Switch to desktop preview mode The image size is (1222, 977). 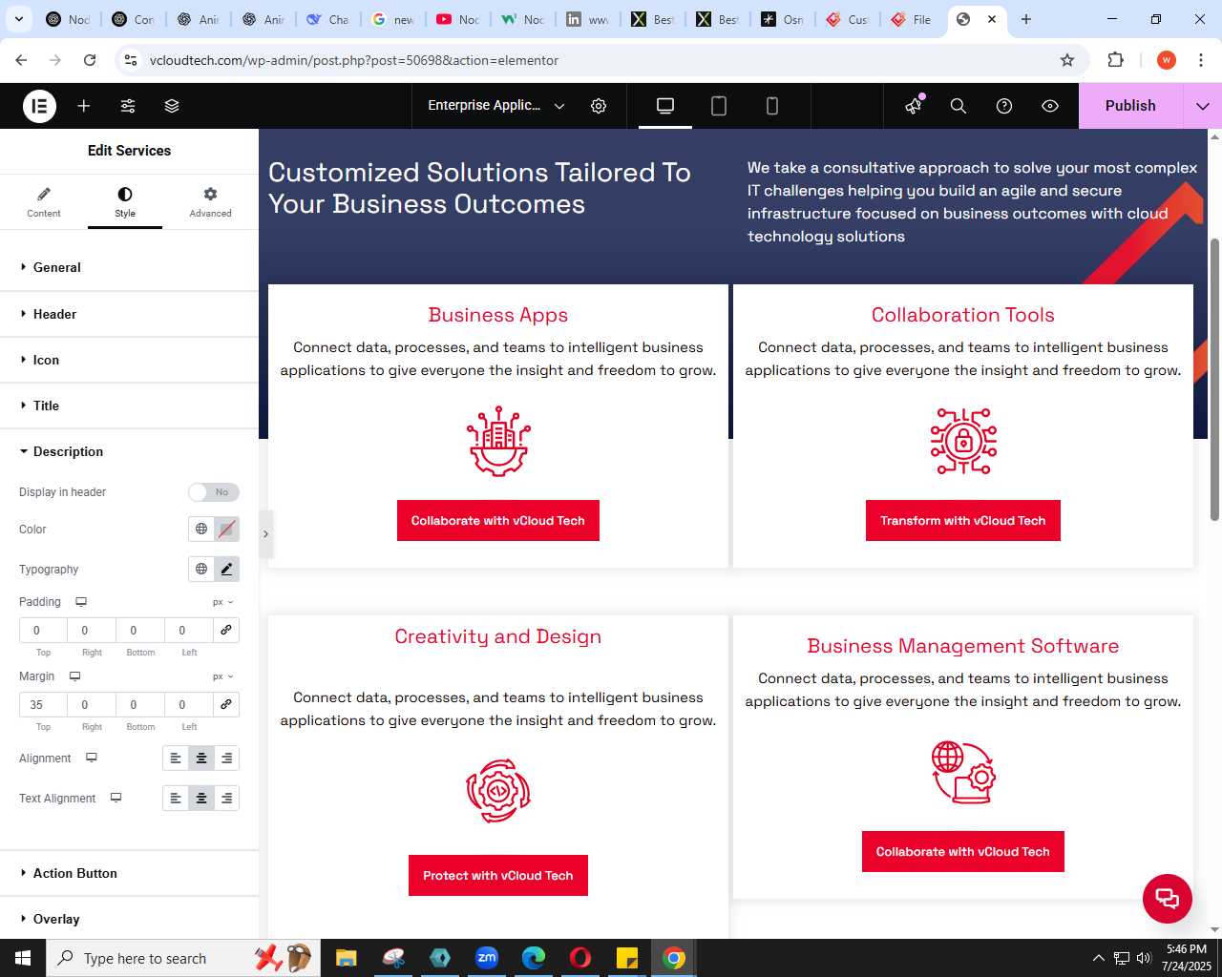tap(665, 106)
